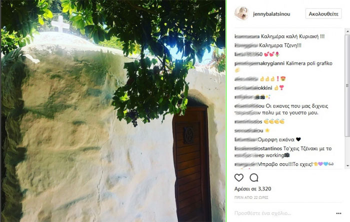
Task: Open the ostantinos commenter profile link
Action: 258,148
